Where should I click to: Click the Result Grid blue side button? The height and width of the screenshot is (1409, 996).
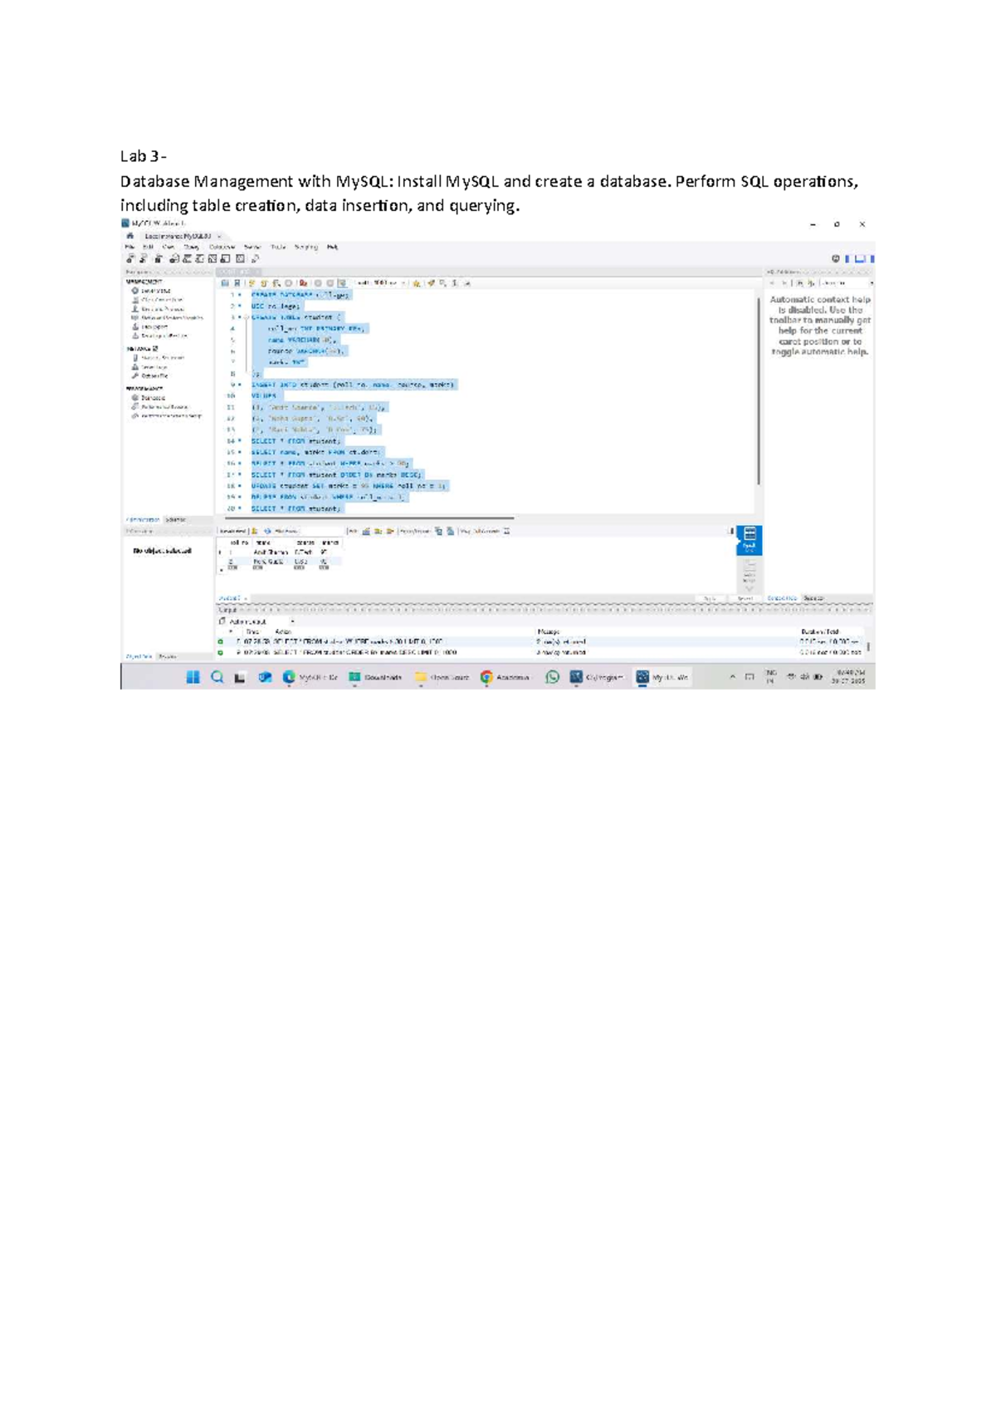coord(749,539)
